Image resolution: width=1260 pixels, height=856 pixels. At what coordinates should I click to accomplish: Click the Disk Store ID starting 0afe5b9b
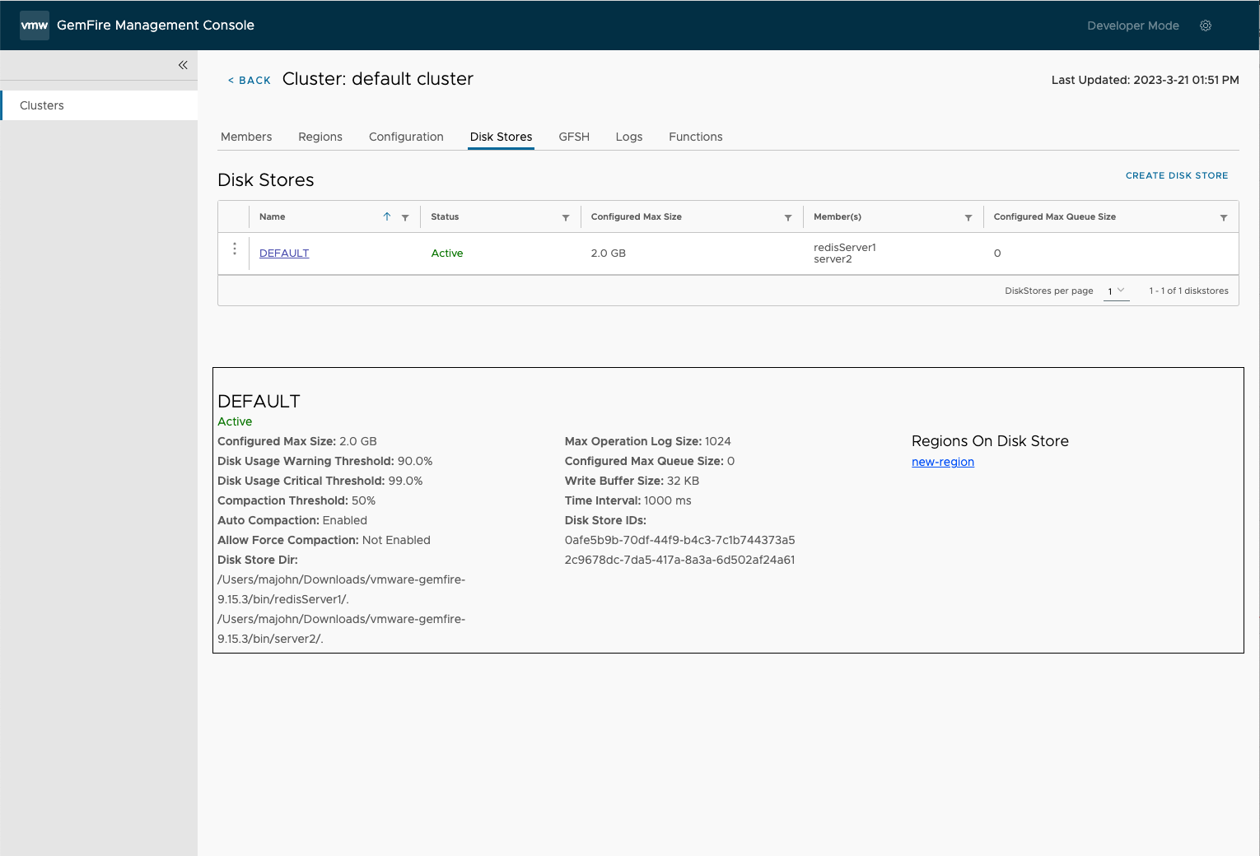[x=679, y=540]
